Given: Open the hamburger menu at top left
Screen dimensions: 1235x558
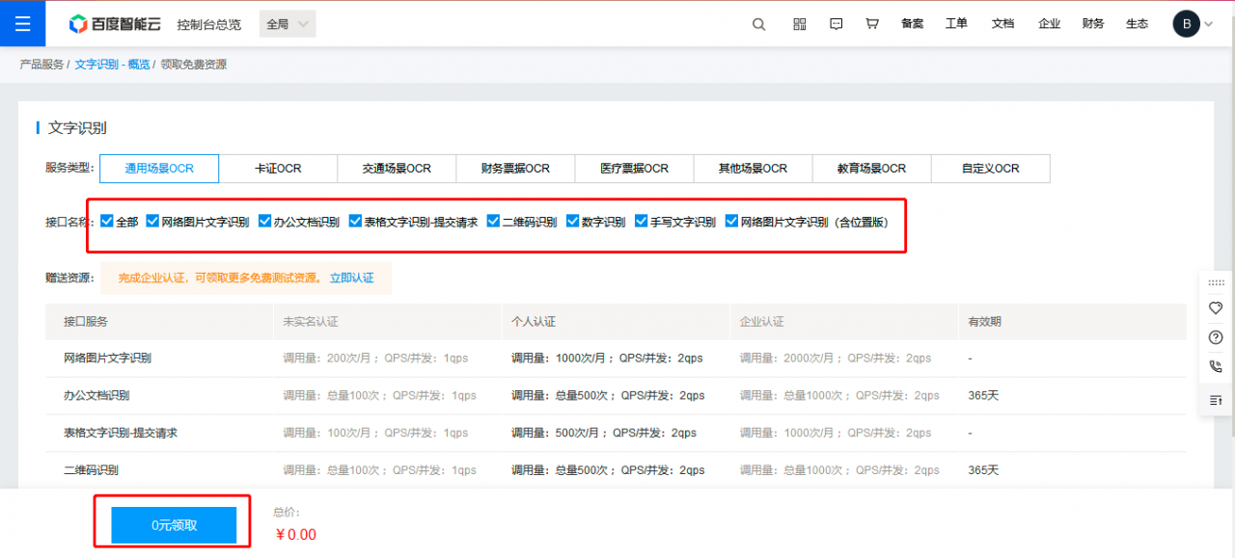Looking at the screenshot, I should pos(22,23).
